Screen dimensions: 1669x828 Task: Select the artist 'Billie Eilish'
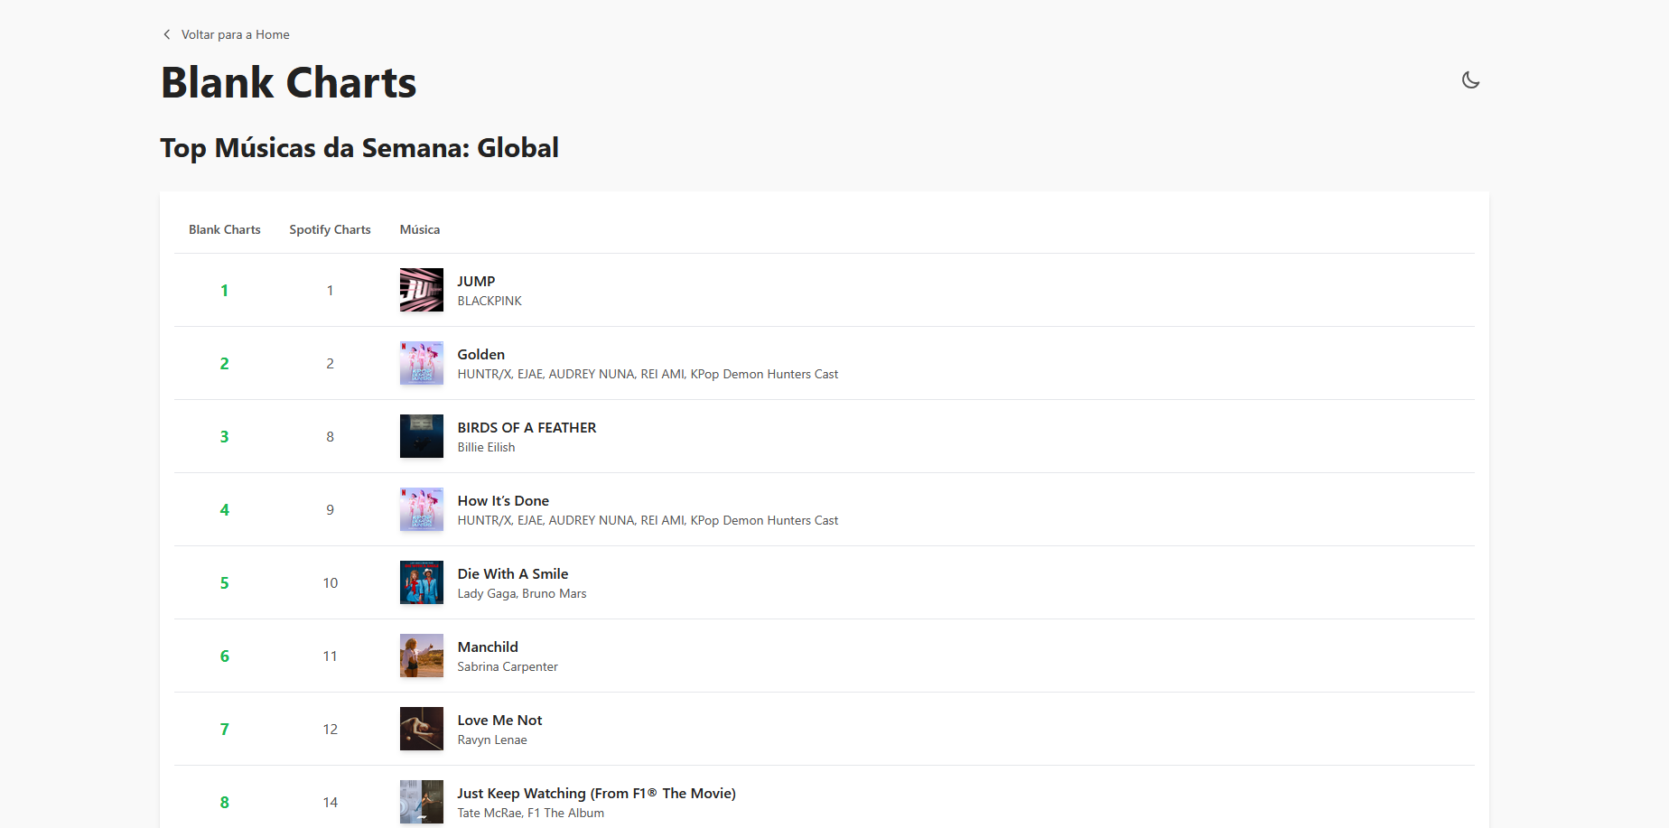click(486, 447)
